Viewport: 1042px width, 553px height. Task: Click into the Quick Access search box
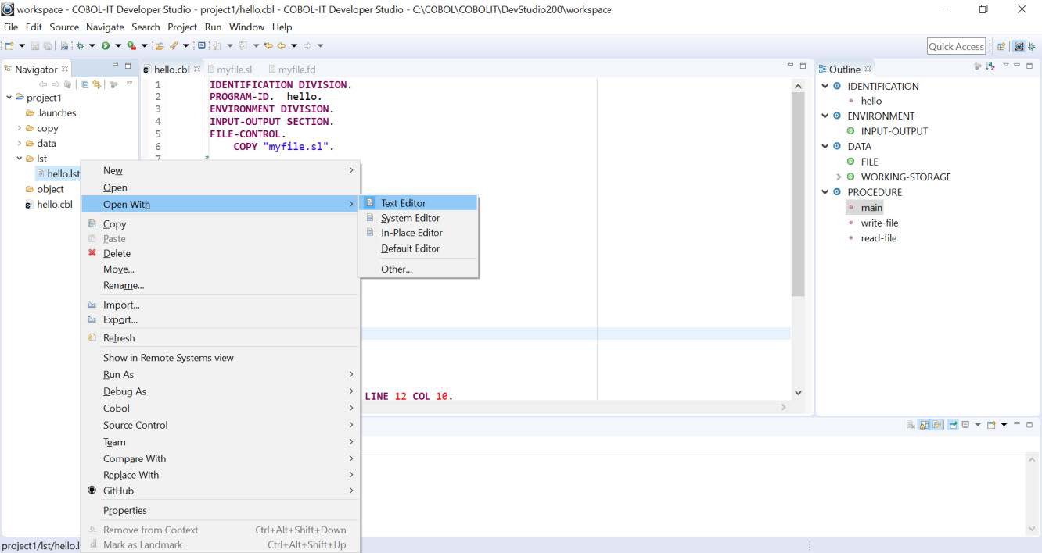955,46
